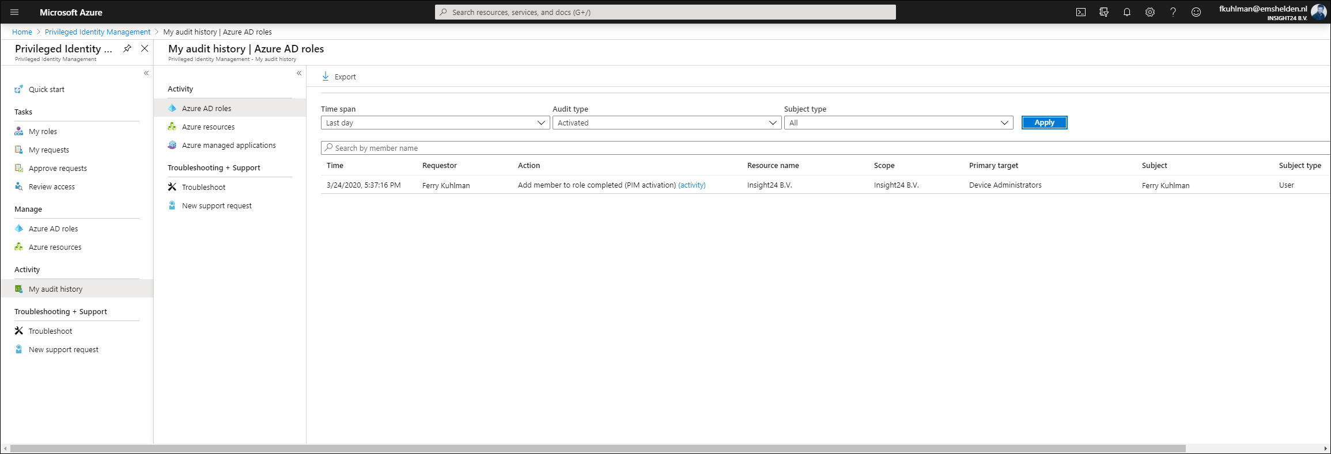The image size is (1331, 454).
Task: Click Insight24 B.V. in Resource name column
Action: (x=769, y=185)
